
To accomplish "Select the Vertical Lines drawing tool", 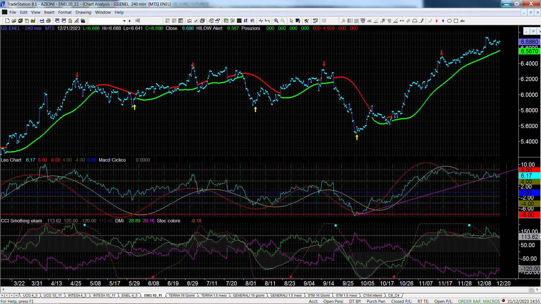I will click(350, 21).
